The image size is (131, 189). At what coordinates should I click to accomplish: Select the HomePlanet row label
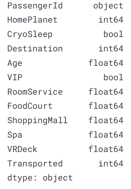tap(33, 20)
